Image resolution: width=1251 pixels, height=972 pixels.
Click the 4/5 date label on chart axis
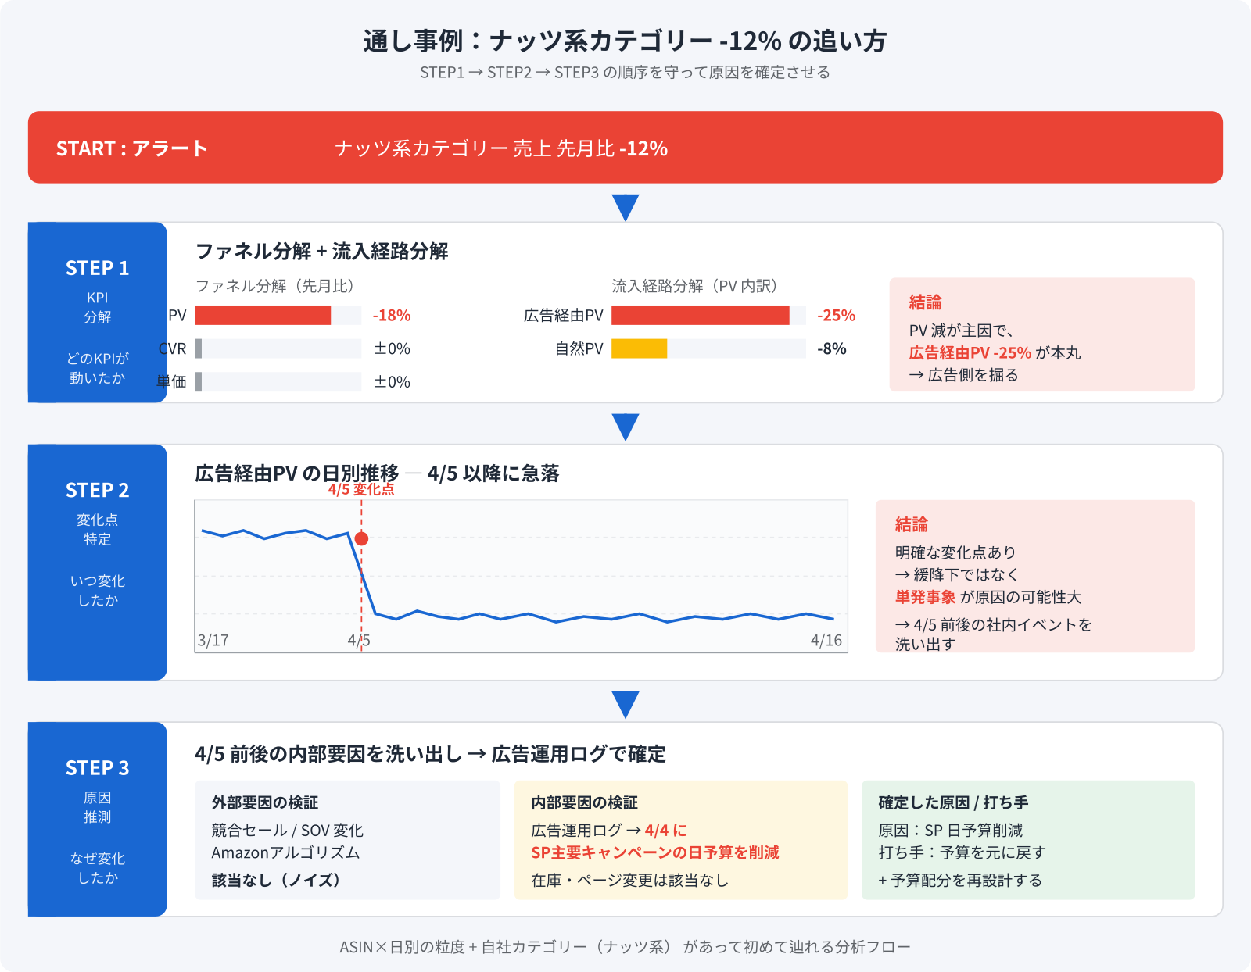[x=358, y=641]
